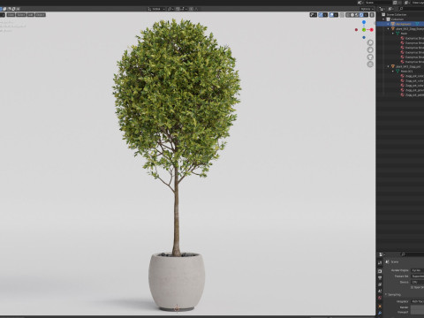
Task: Open the Options dropdown in viewport header
Action: tap(367, 9)
